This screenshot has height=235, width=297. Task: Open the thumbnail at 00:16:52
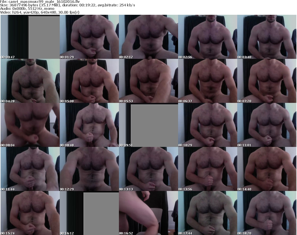(x=148, y=213)
